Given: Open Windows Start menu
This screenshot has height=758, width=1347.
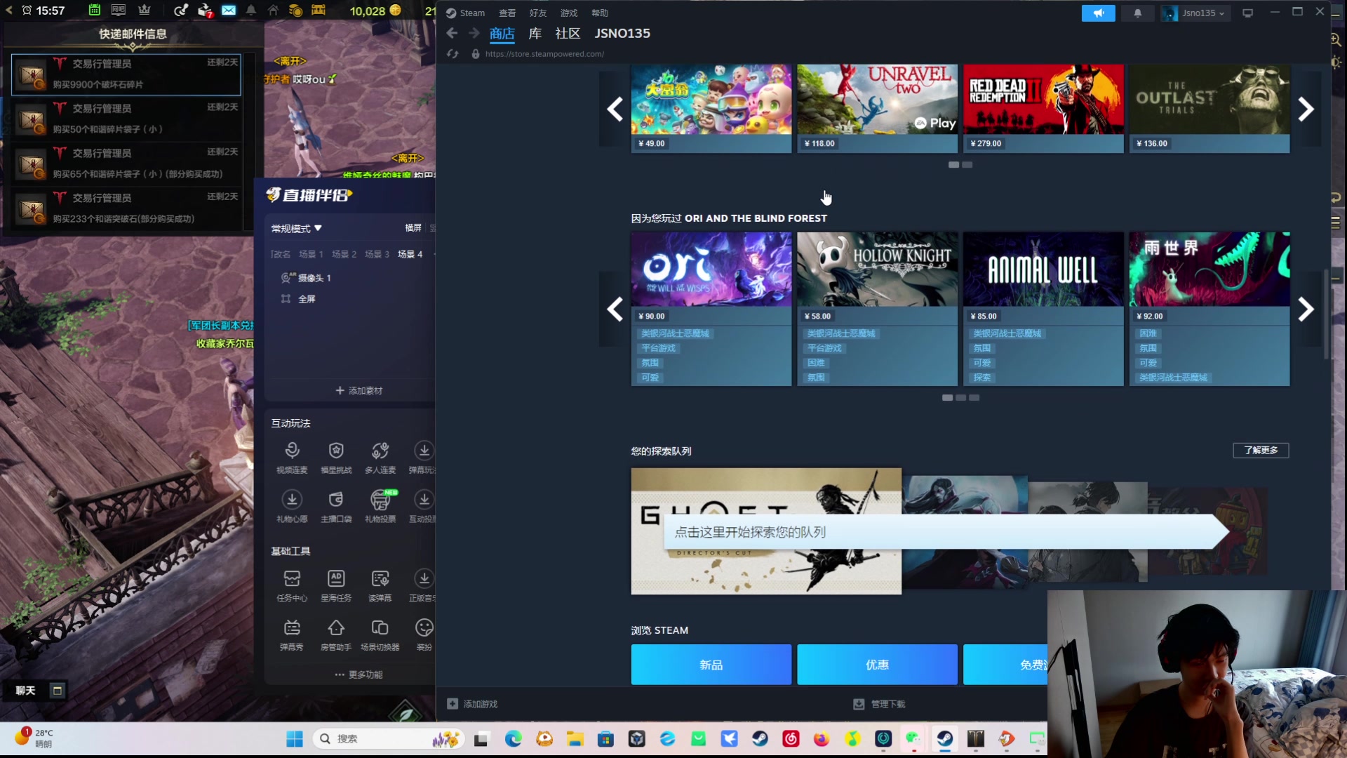Looking at the screenshot, I should (x=295, y=738).
